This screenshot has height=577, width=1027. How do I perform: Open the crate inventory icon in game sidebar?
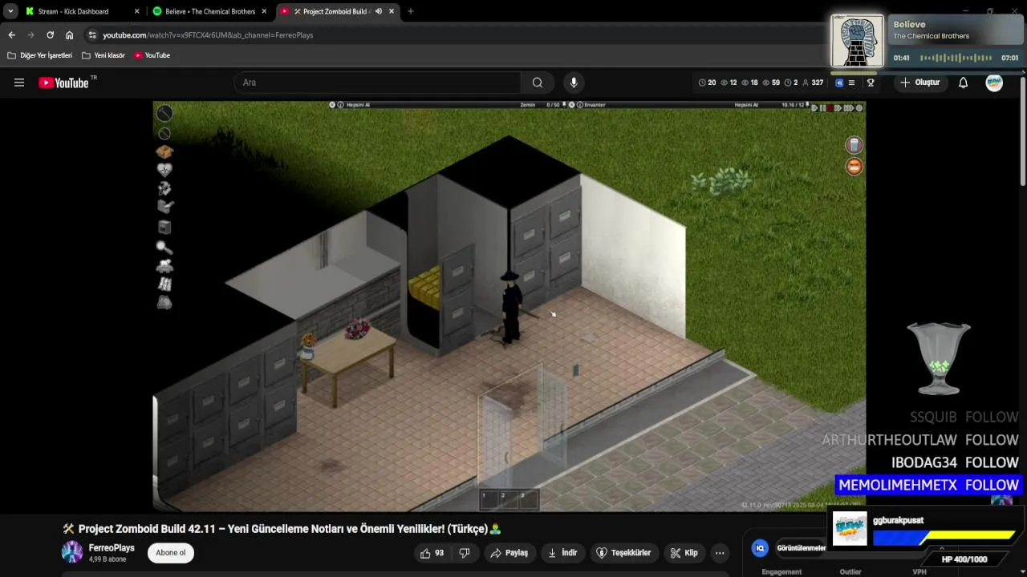point(164,151)
